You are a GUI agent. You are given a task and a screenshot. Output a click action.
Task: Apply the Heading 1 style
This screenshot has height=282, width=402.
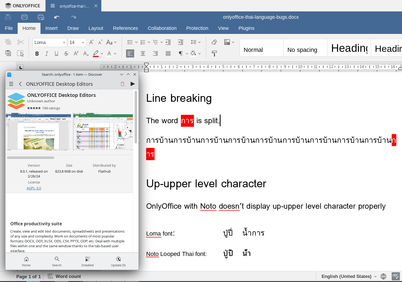pos(349,48)
